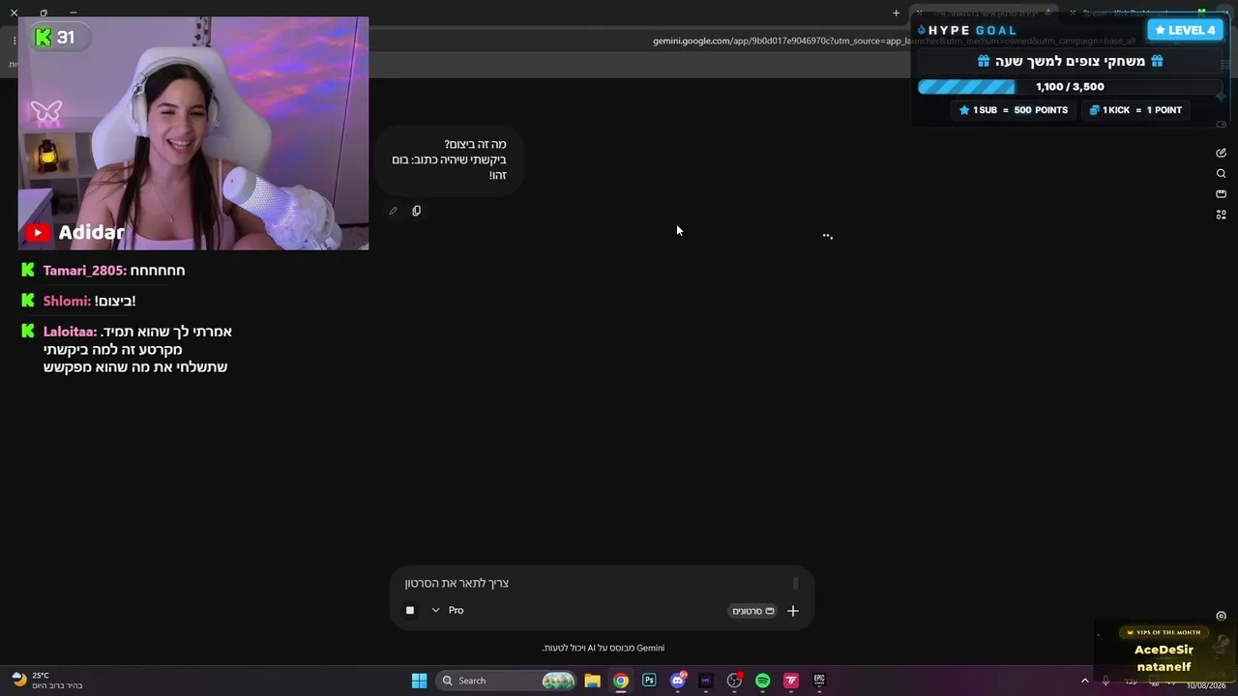Open File Explorer from the taskbar

(x=592, y=681)
